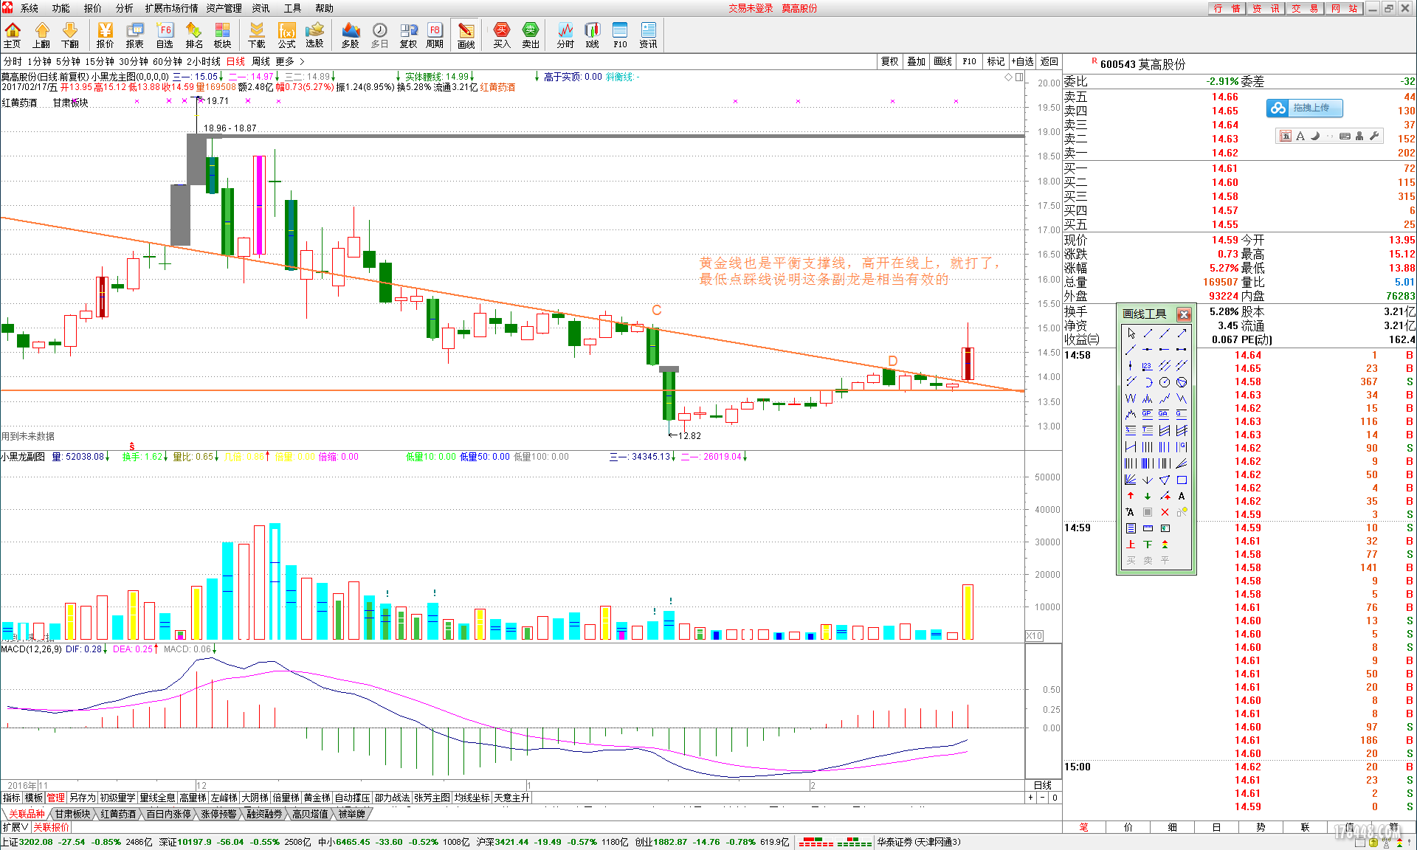1417x850 pixels.
Task: Click the 上翻 page-up icon
Action: click(x=41, y=35)
